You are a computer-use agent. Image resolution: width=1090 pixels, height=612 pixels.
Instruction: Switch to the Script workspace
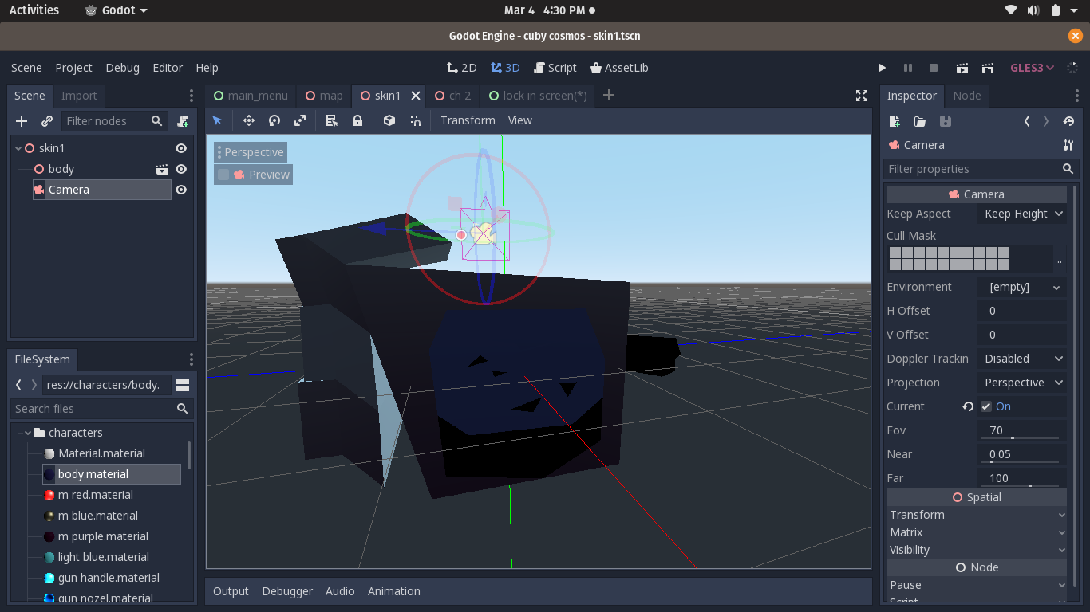[555, 68]
